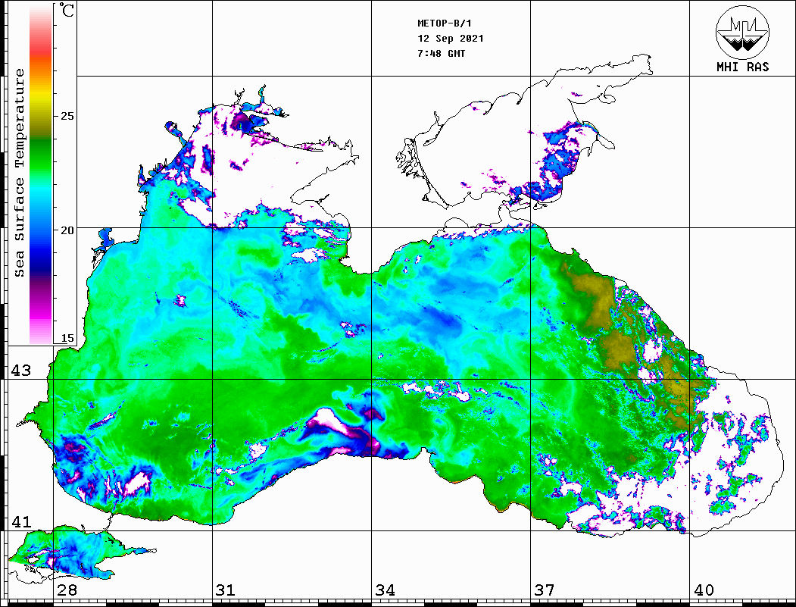The image size is (796, 607).
Task: Click the longitude label '40'
Action: pyautogui.click(x=704, y=590)
